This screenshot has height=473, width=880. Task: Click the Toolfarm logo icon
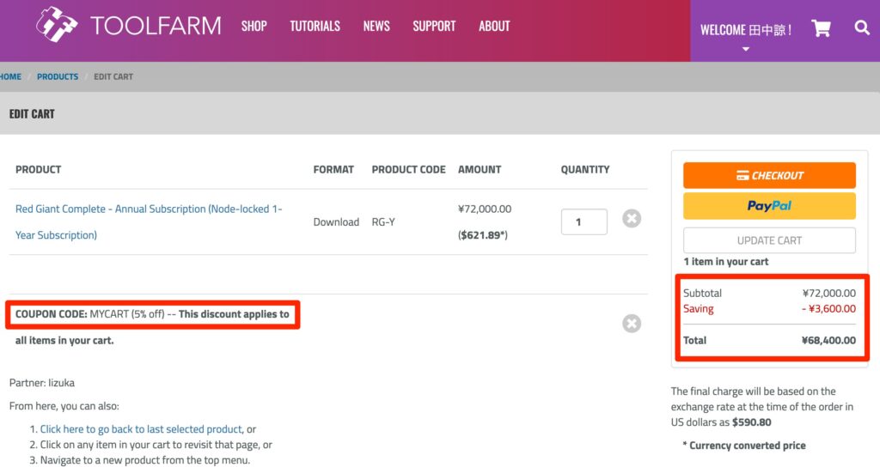pos(57,25)
